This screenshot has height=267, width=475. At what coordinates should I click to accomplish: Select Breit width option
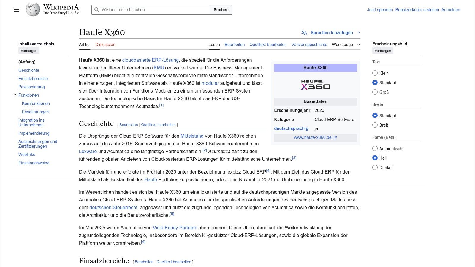(375, 125)
